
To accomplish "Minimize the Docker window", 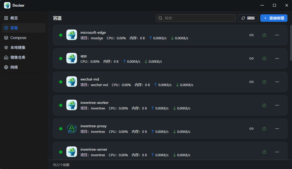I will [x=262, y=5].
